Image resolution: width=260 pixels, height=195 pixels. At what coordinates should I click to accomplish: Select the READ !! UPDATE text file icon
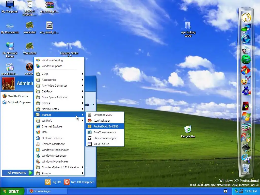click(30, 8)
